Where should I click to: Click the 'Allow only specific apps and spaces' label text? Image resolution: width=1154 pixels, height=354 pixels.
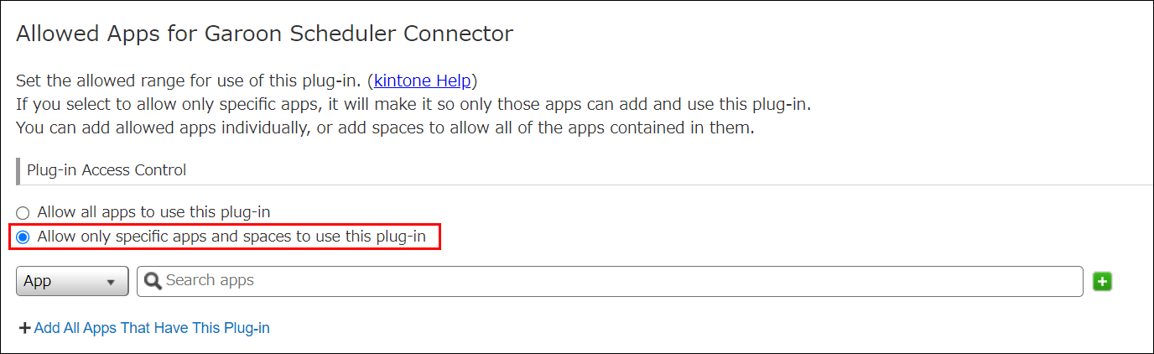[x=231, y=237]
